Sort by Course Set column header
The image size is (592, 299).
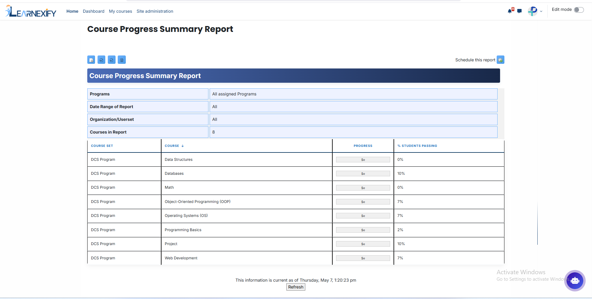[102, 146]
